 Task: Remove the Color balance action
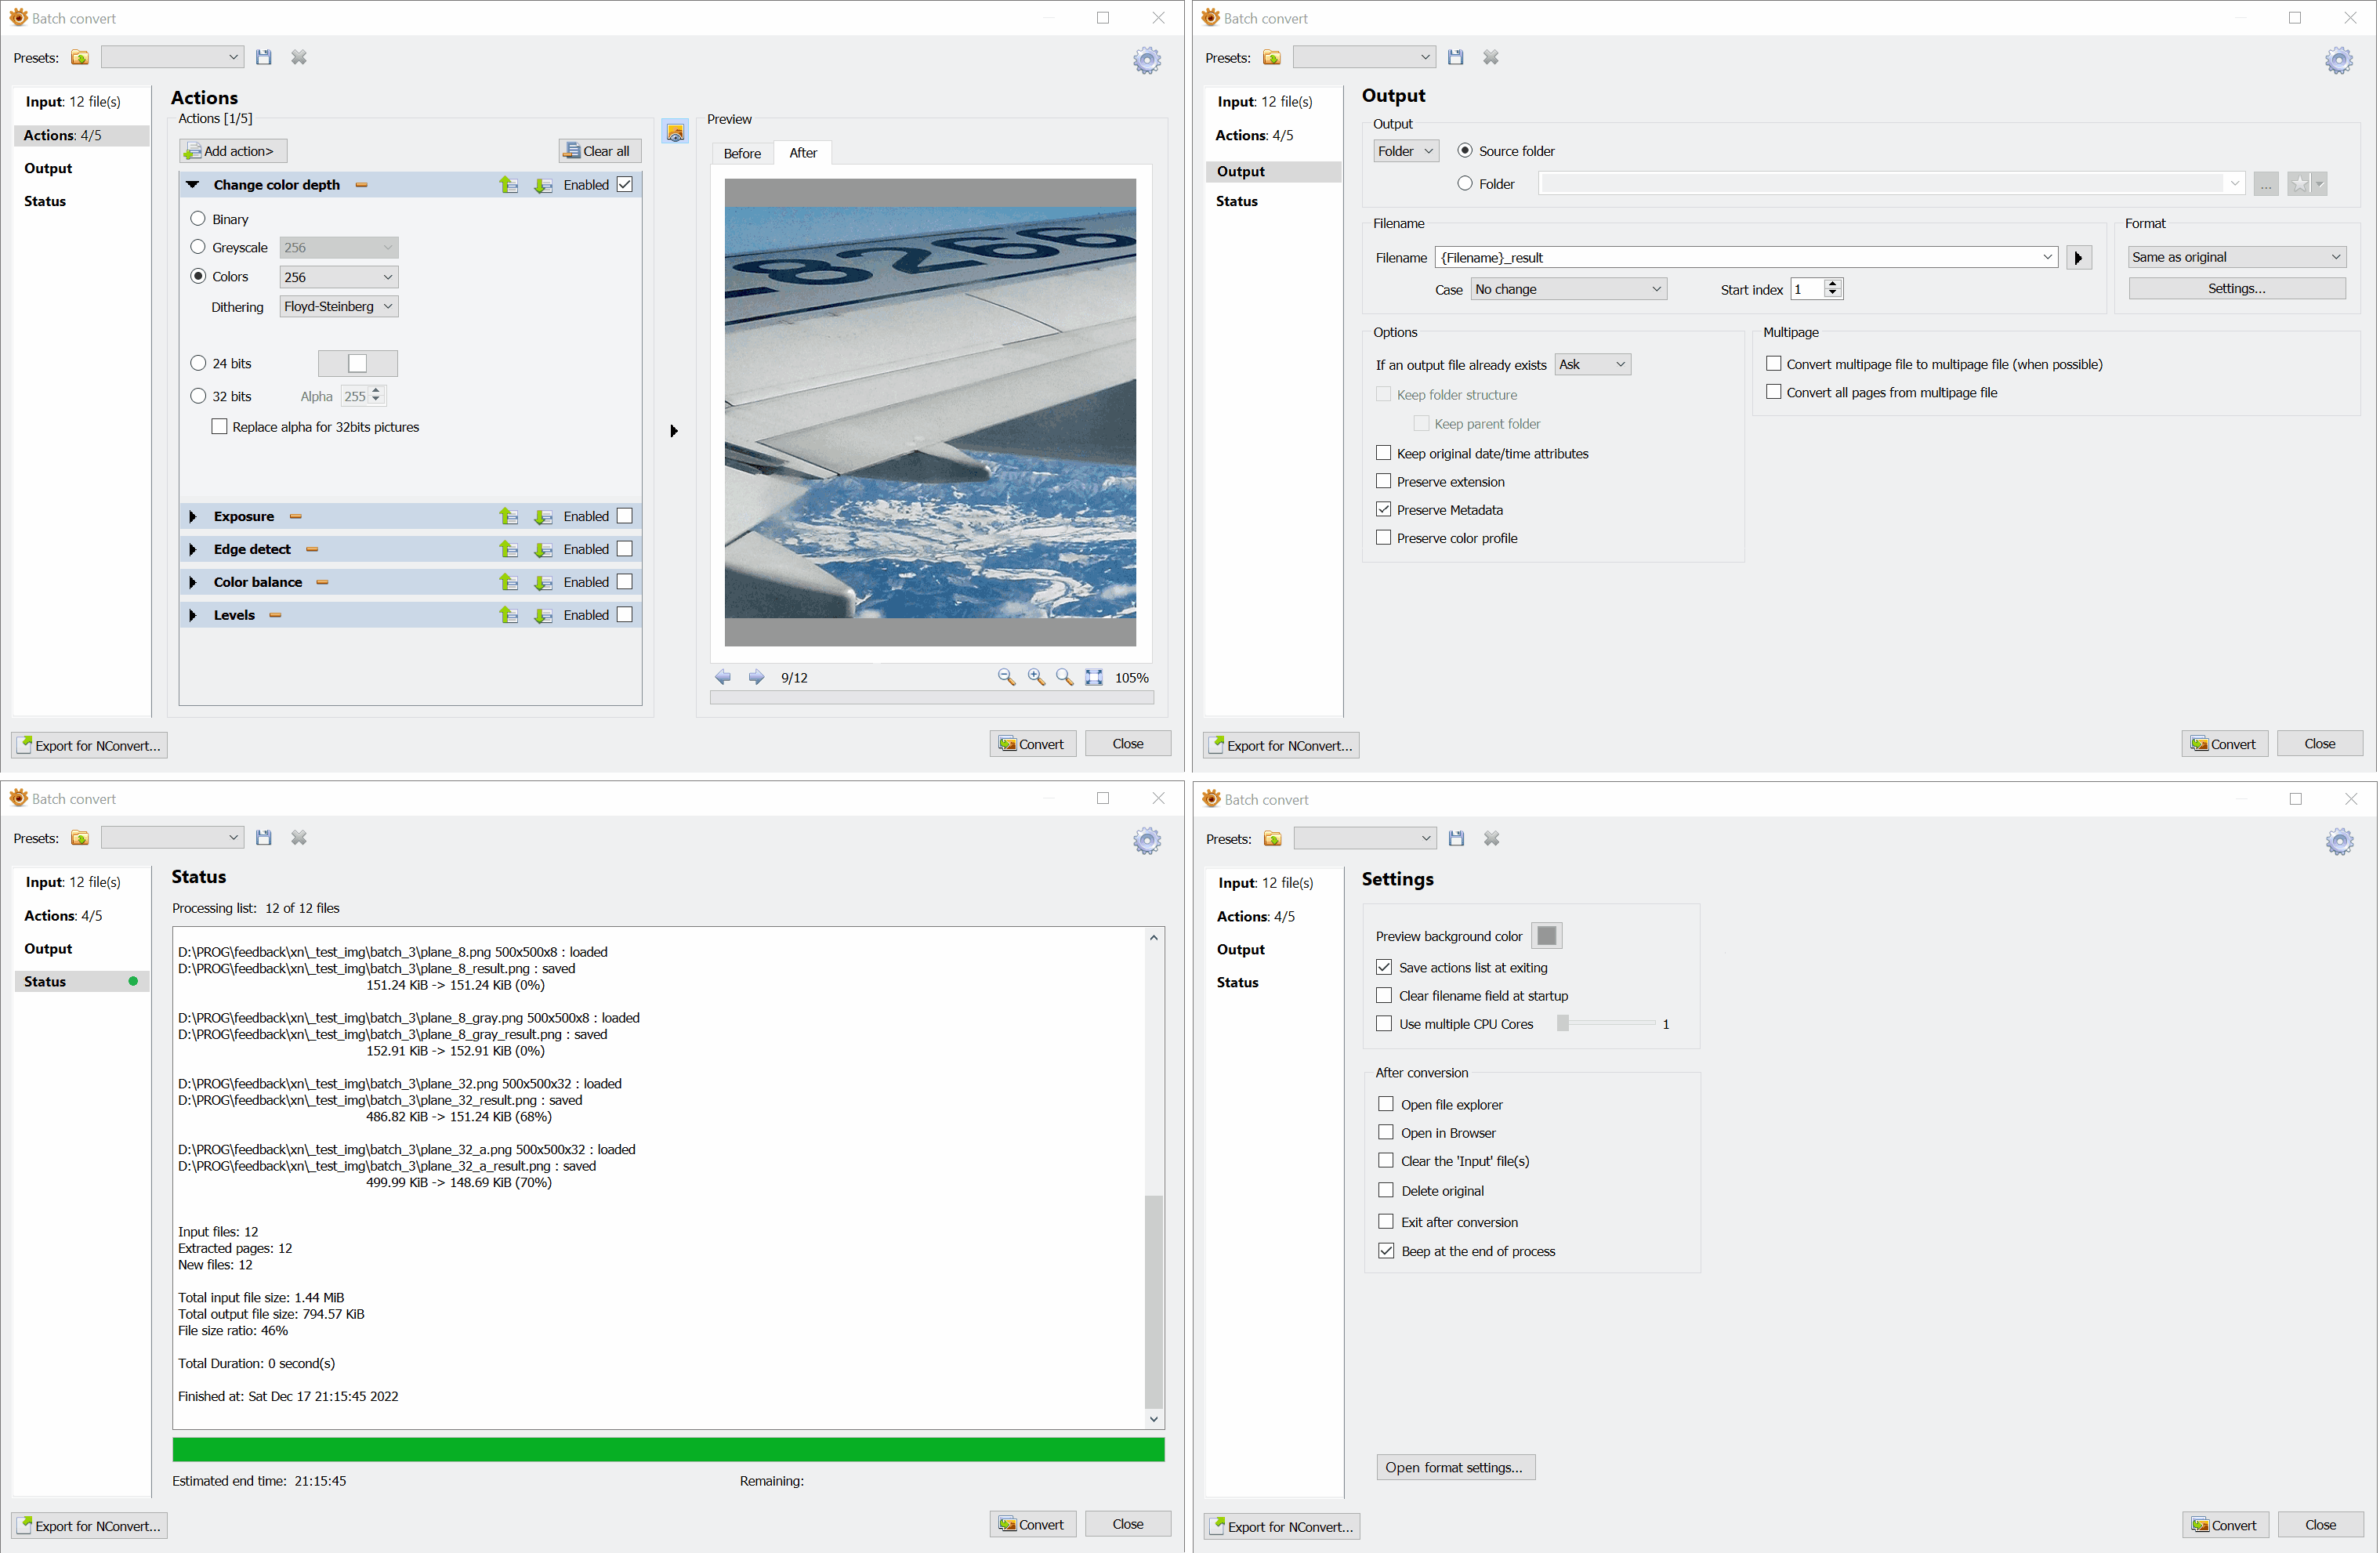[x=322, y=582]
